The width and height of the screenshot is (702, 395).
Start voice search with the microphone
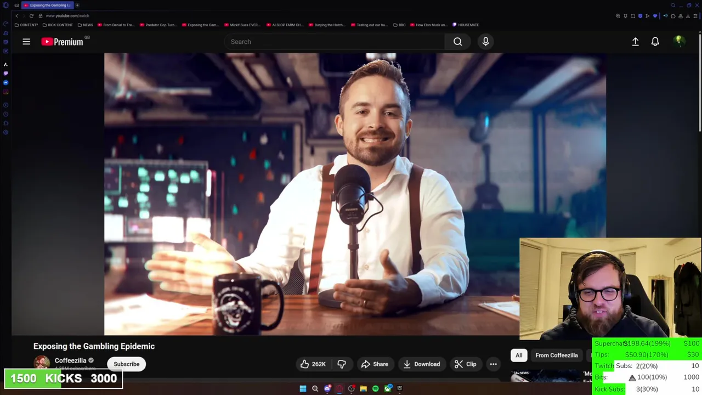pyautogui.click(x=485, y=42)
